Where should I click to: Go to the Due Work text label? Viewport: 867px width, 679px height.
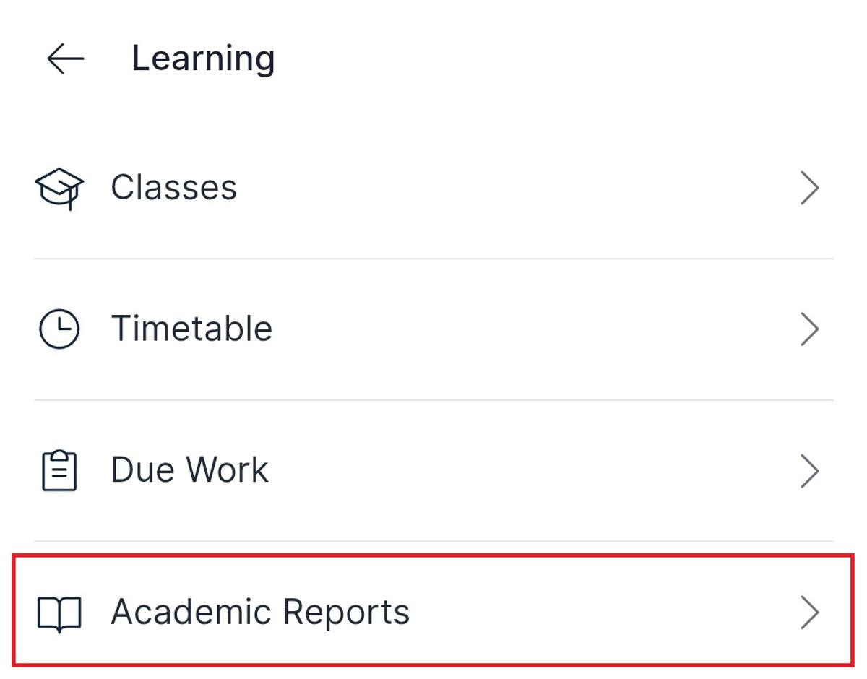[189, 470]
